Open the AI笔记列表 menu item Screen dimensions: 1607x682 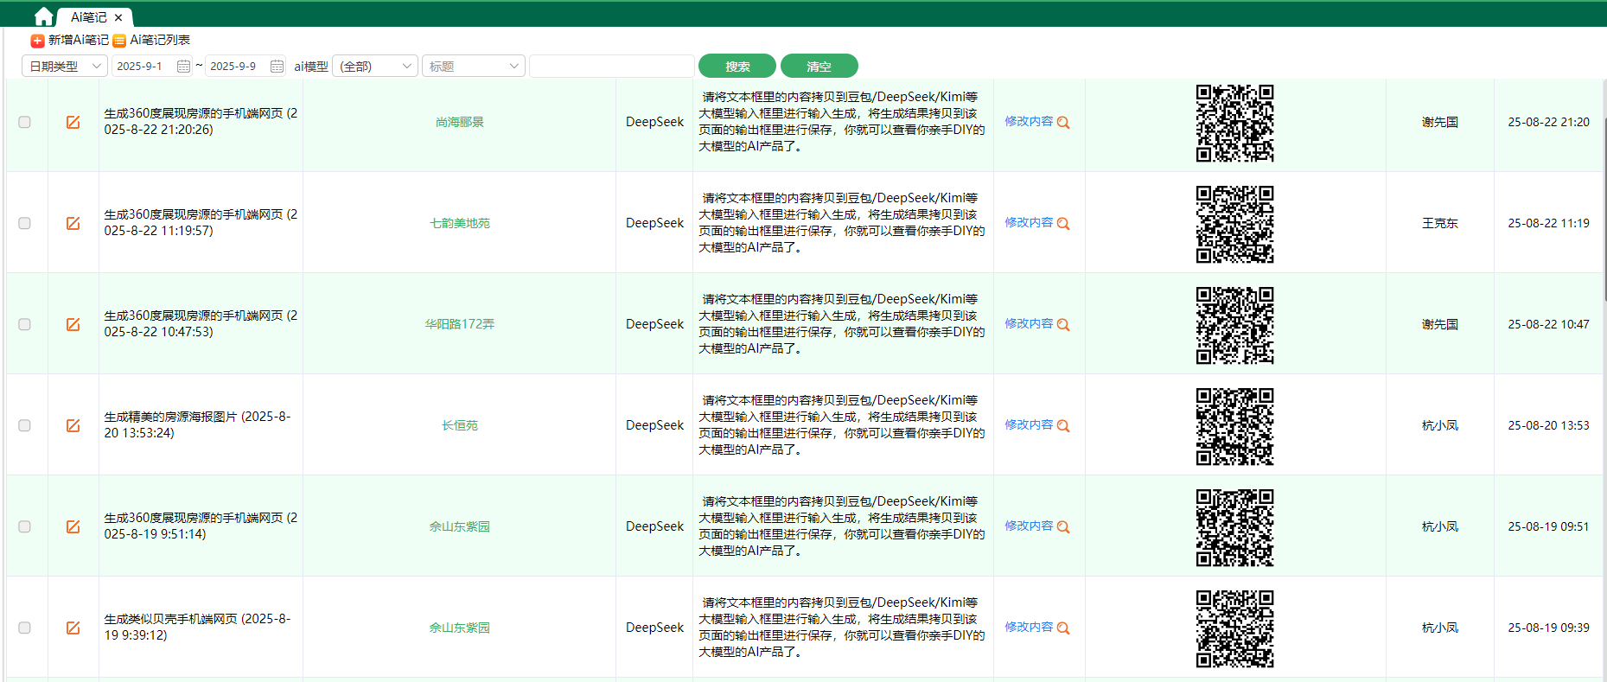click(x=159, y=41)
